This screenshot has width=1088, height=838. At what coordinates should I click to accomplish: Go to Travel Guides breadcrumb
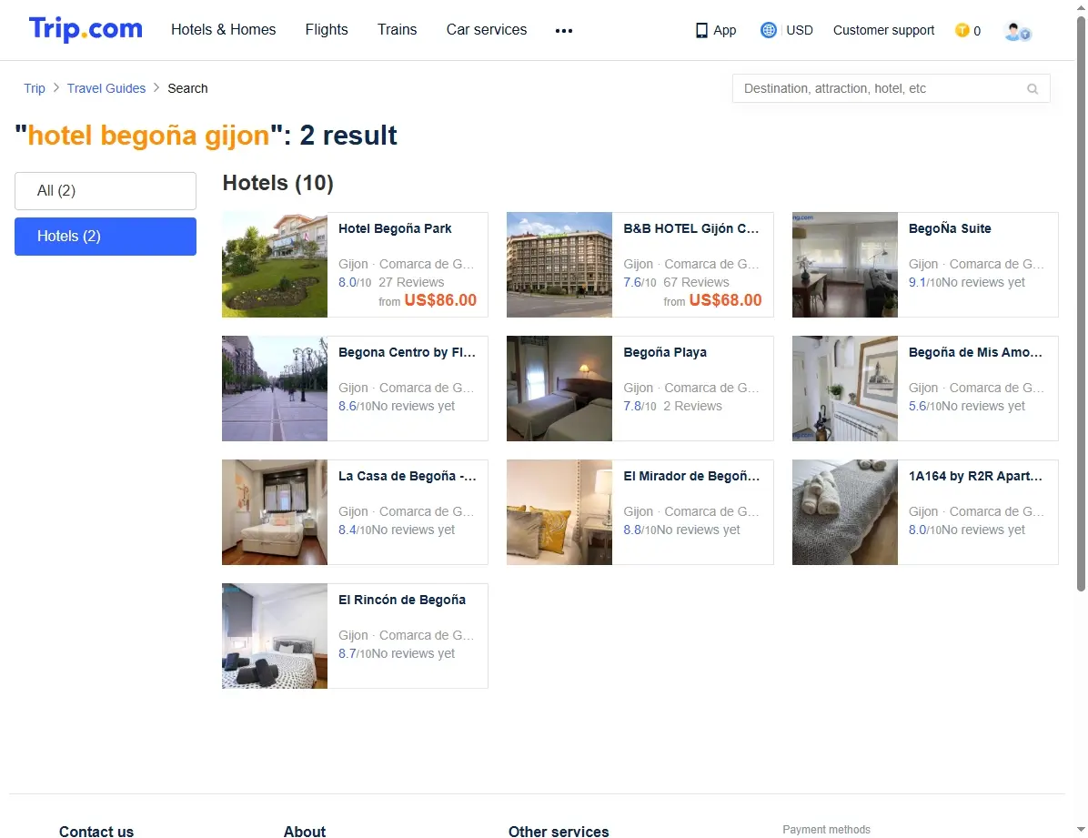point(106,88)
